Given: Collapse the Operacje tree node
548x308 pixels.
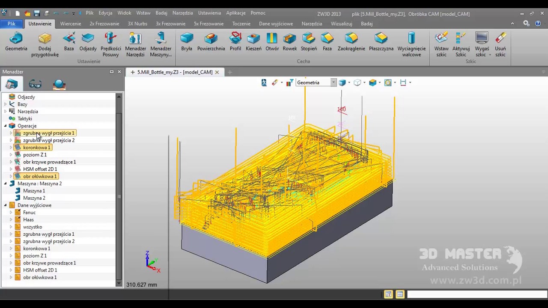Looking at the screenshot, I should tap(5, 126).
